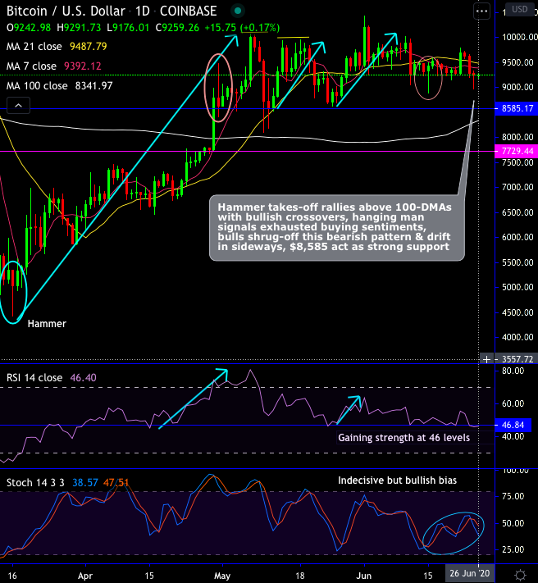Click the close value C9259.26
This screenshot has width=538, height=583.
177,28
